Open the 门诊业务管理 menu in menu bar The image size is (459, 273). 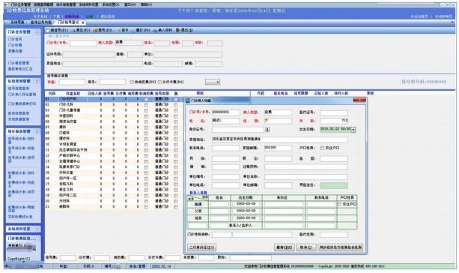pyautogui.click(x=20, y=4)
